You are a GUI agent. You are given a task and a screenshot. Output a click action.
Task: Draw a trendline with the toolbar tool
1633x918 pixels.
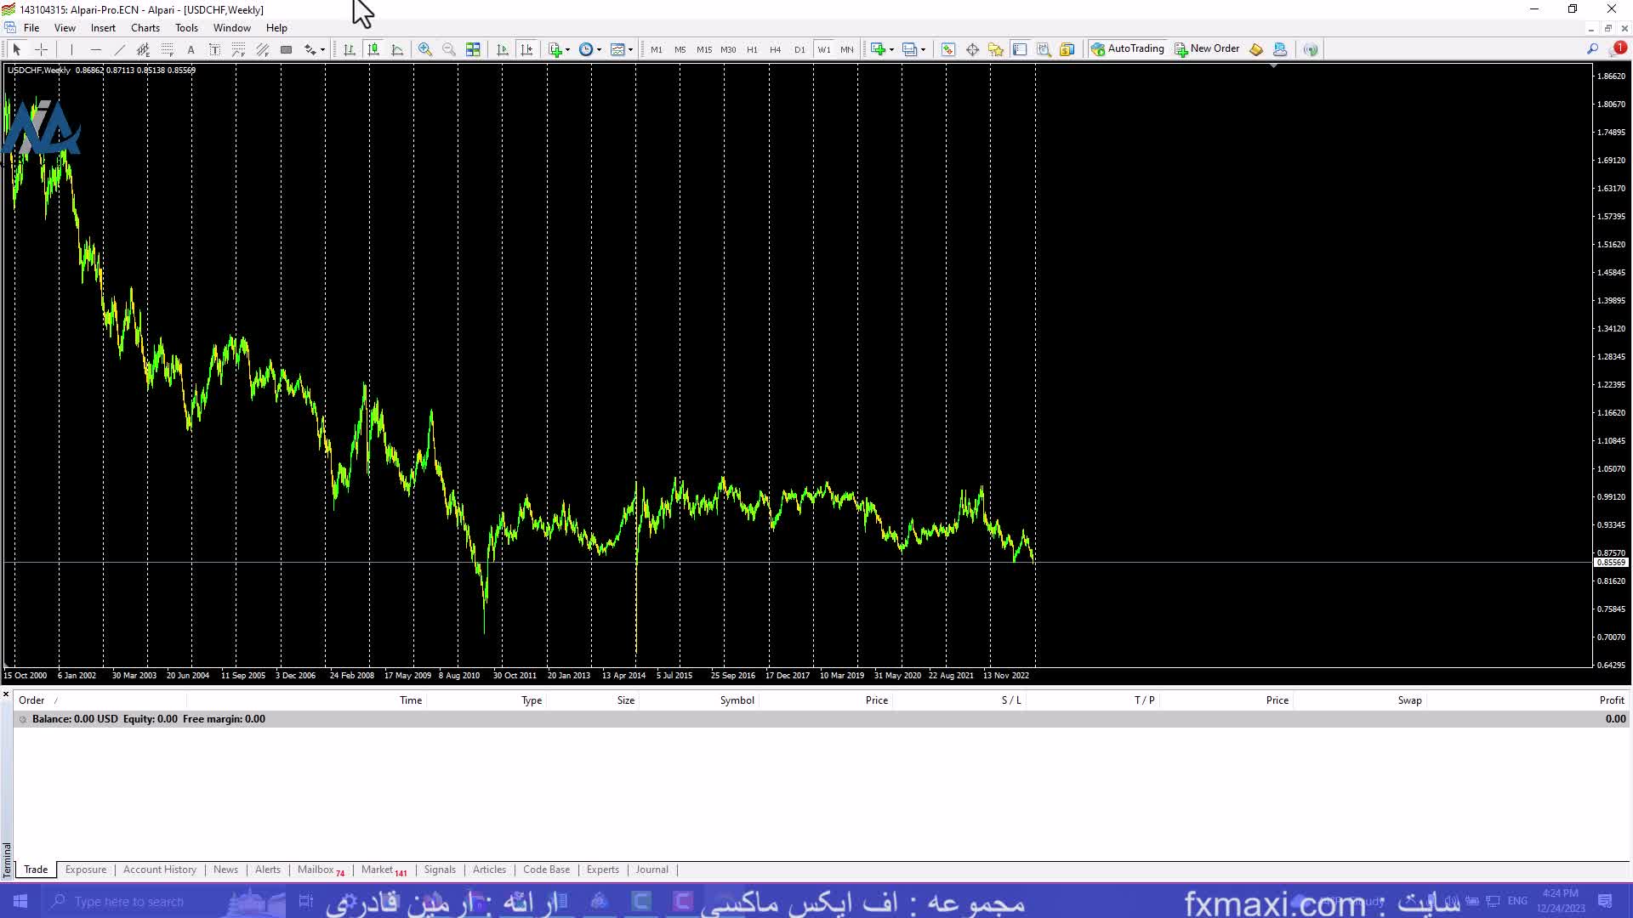[119, 49]
